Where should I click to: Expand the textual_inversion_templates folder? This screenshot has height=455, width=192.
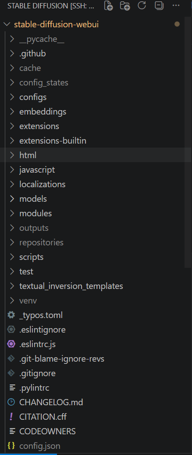point(71,286)
